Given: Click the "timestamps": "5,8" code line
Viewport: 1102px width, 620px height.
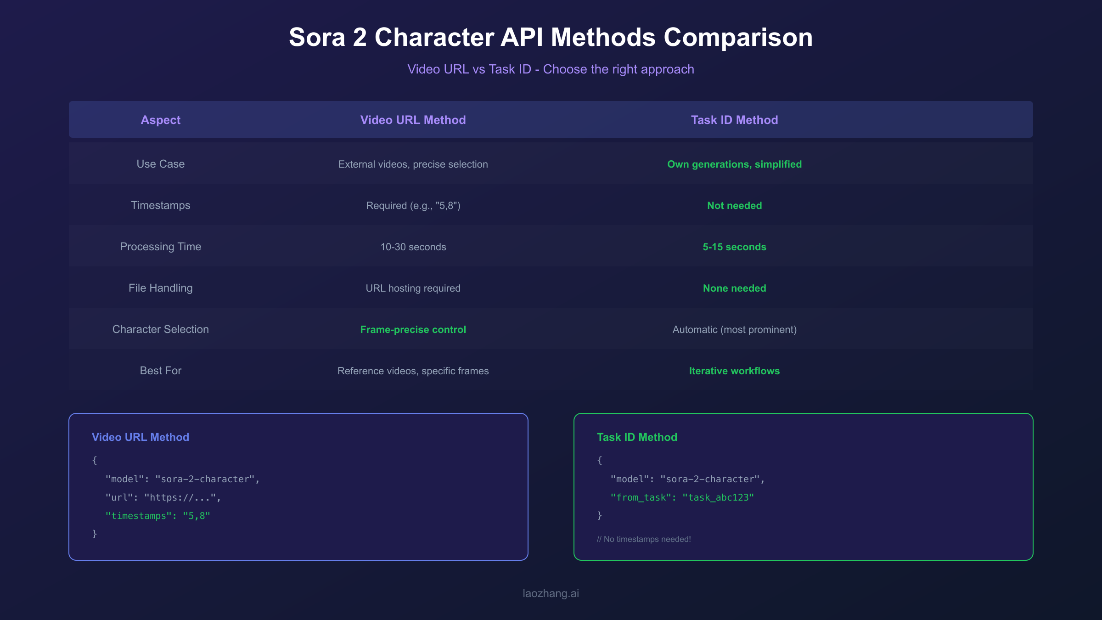Looking at the screenshot, I should point(157,516).
